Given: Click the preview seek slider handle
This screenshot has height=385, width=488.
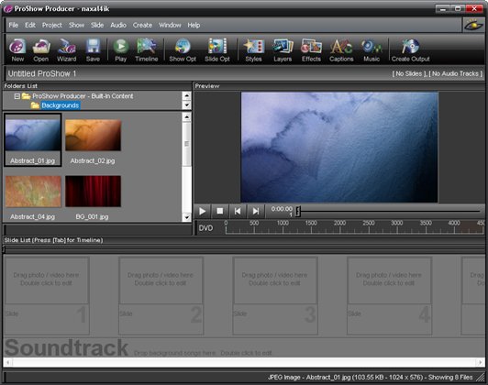Looking at the screenshot, I should click(298, 212).
